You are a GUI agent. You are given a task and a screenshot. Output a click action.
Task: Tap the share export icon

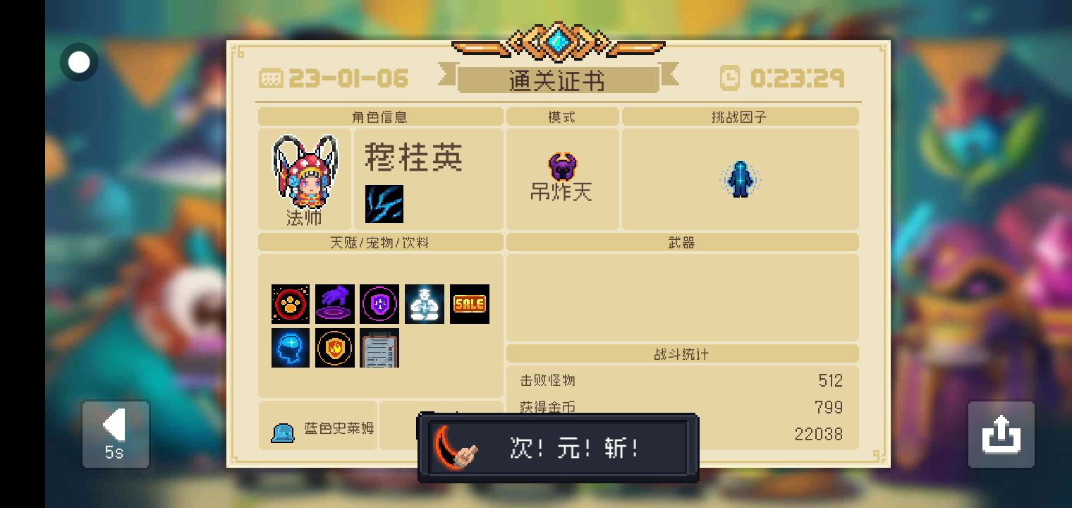pos(1001,435)
